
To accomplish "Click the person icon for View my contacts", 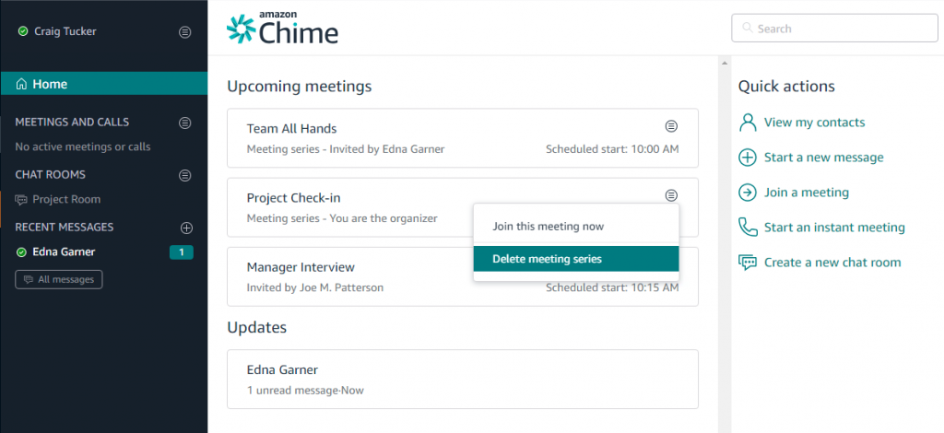I will tap(747, 123).
